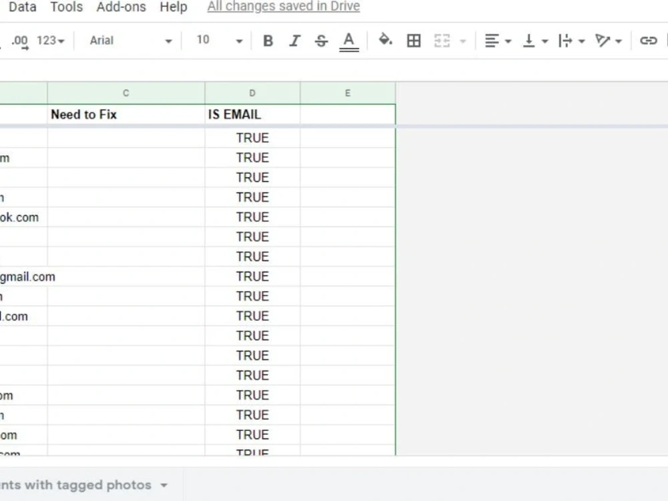The width and height of the screenshot is (668, 501).
Task: Open the Arial font dropdown
Action: pyautogui.click(x=130, y=41)
